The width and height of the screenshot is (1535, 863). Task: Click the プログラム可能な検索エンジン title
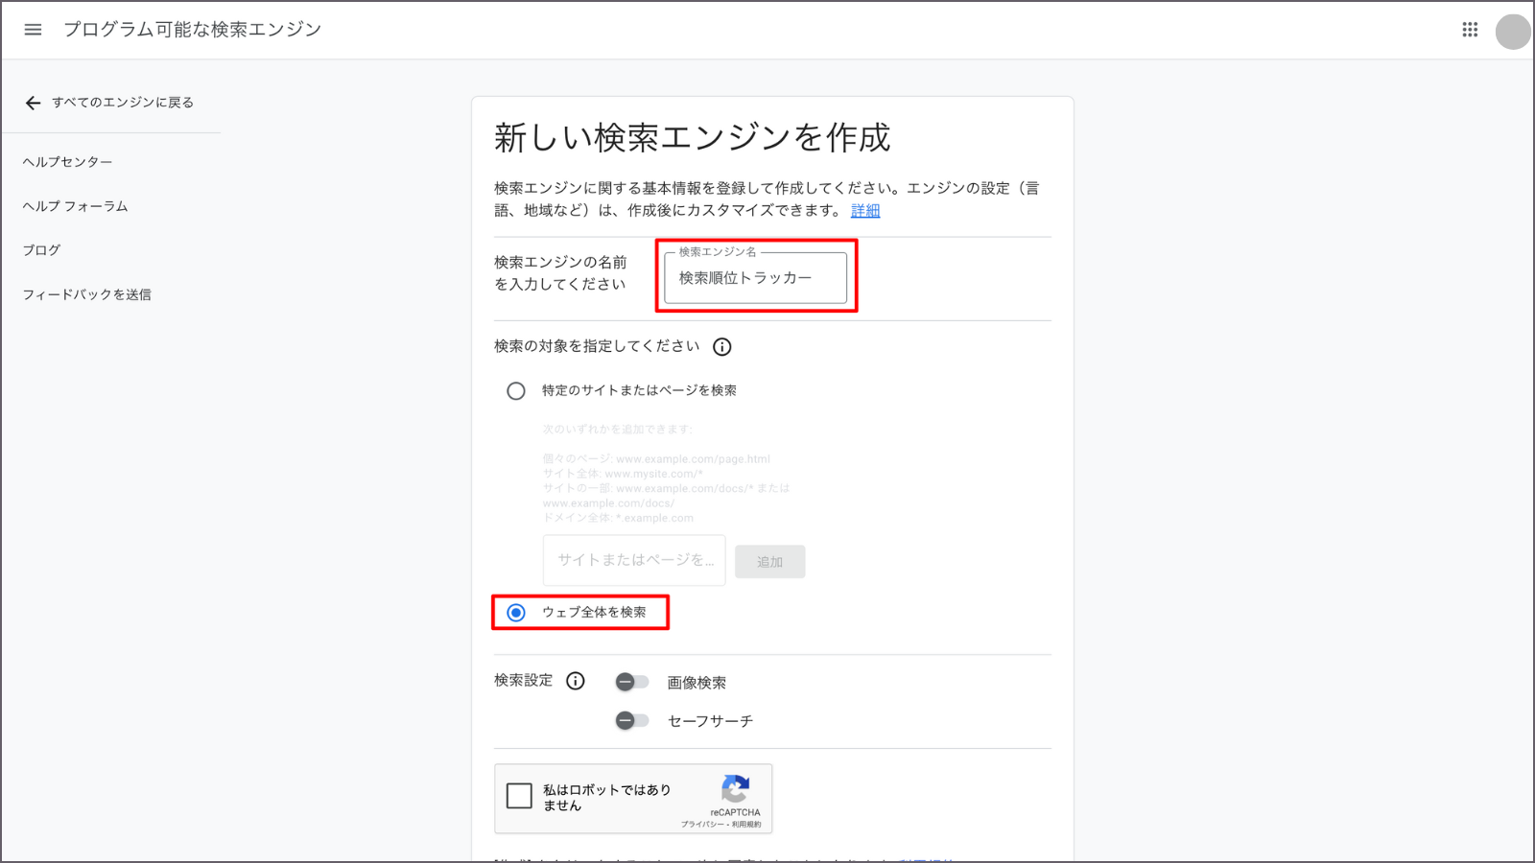point(193,30)
